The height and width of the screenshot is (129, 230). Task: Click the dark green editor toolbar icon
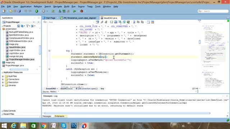128,22
